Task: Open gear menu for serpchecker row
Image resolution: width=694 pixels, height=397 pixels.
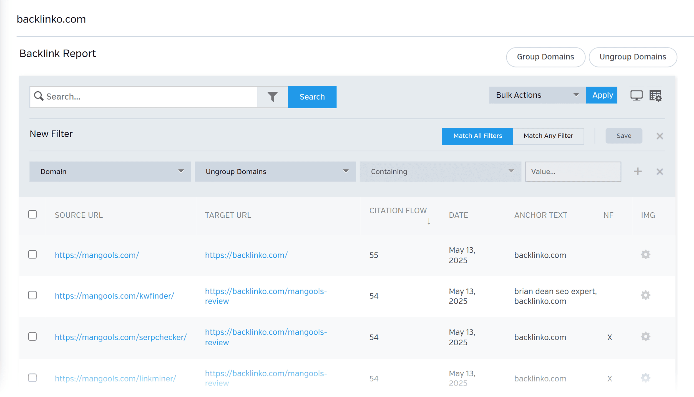Action: (x=645, y=336)
